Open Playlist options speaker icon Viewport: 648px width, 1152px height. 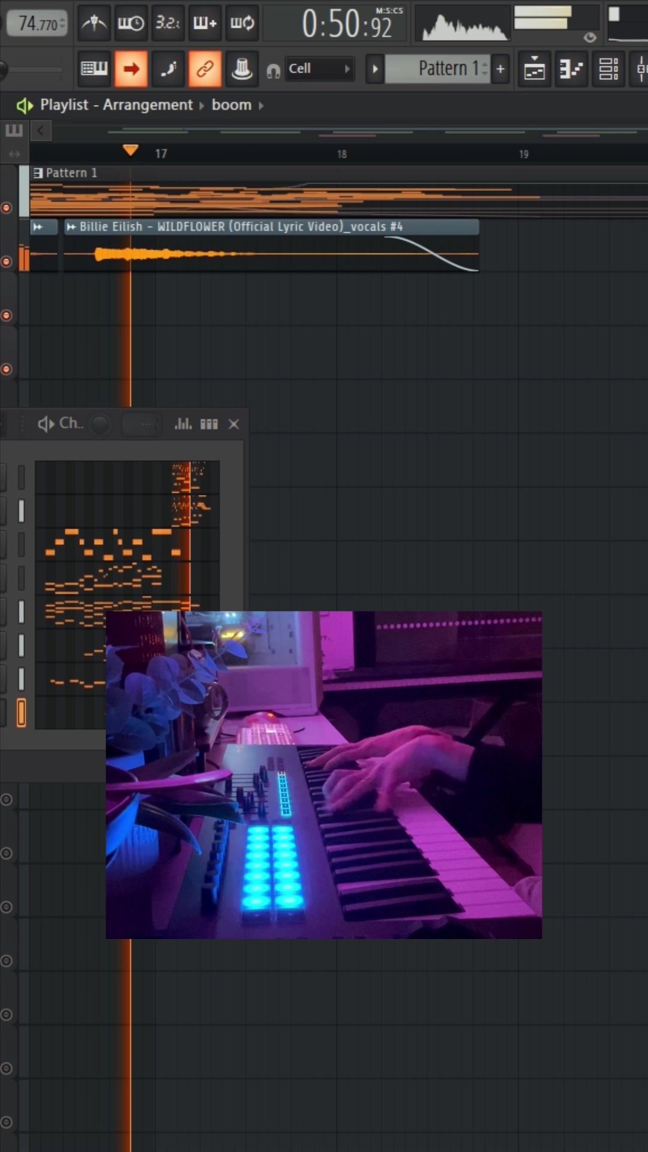[24, 106]
